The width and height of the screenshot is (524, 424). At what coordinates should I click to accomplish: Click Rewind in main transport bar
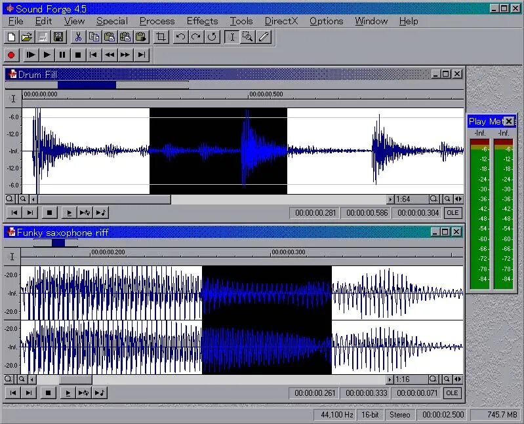[x=110, y=55]
